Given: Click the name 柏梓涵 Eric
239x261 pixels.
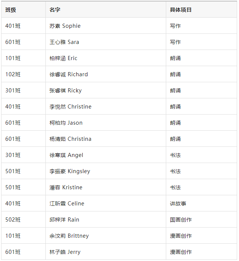Looking at the screenshot, I should coord(63,58).
